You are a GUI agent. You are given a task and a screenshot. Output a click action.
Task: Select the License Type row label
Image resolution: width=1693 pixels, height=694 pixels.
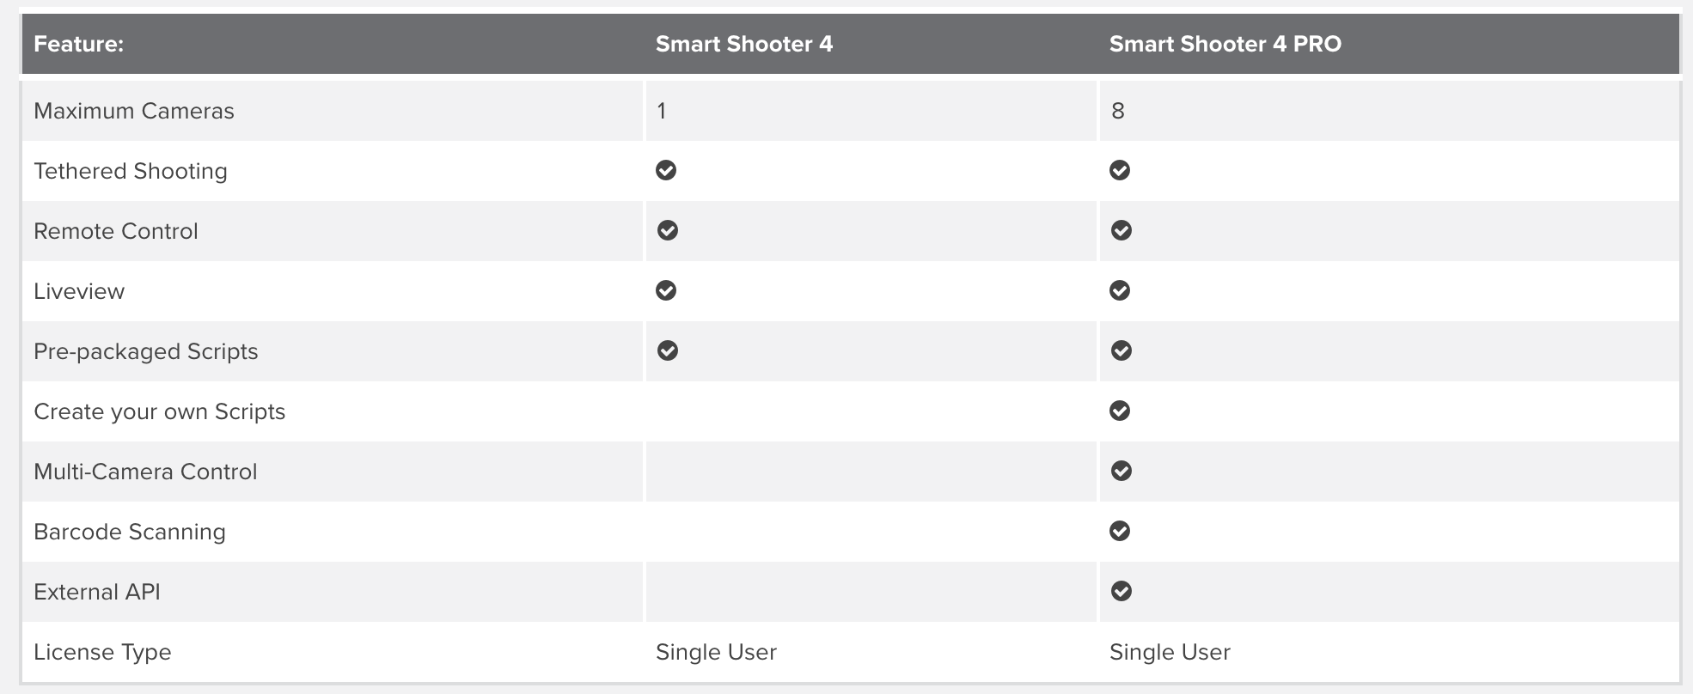tap(102, 652)
